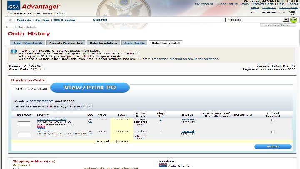Open the Products search category dropdown
Screen dimensions: 300x169
[x=257, y=20]
